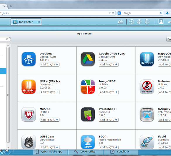Click the App Center grid icon in tab

click(15, 22)
